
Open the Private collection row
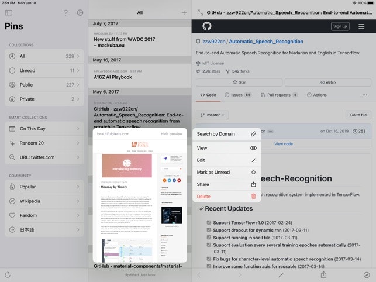pyautogui.click(x=44, y=99)
